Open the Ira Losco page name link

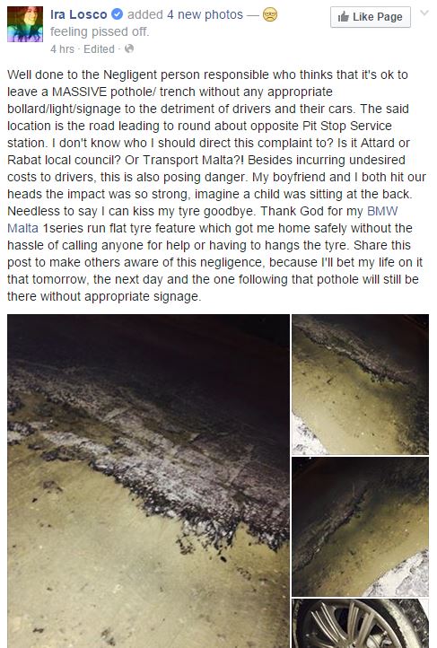(78, 14)
